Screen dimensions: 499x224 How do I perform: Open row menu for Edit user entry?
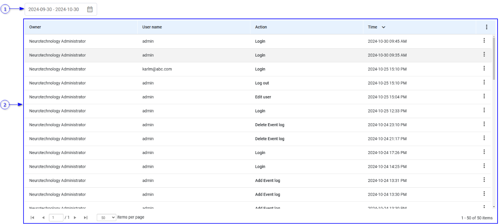484,96
